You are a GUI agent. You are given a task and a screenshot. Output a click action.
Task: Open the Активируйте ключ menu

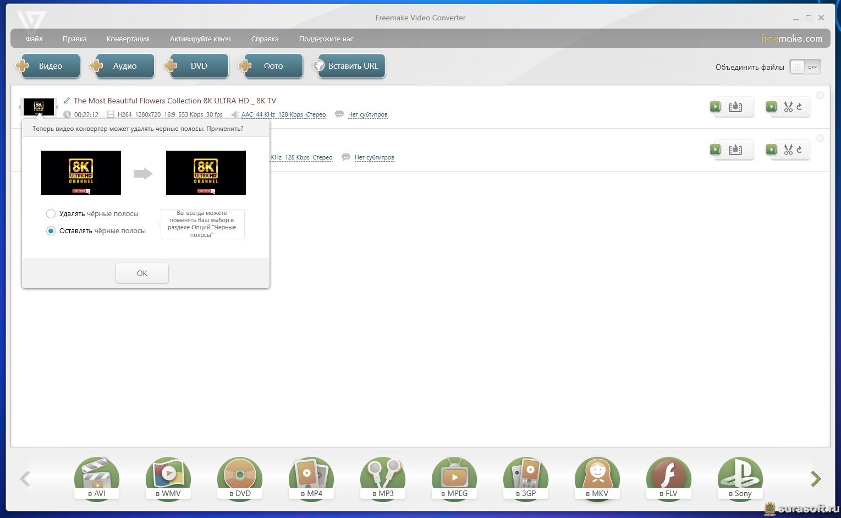tap(200, 39)
